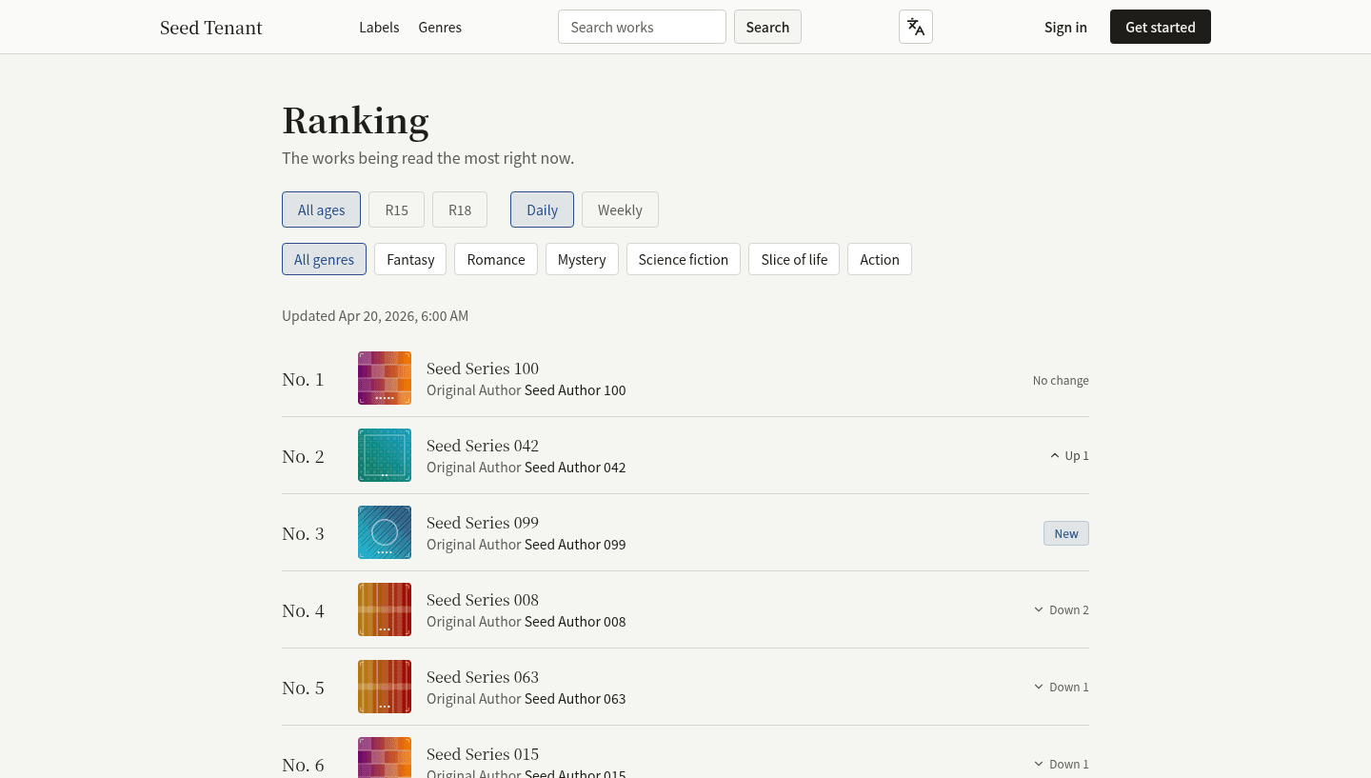The width and height of the screenshot is (1371, 778).
Task: Filter ranking by R18 age rating
Action: 460,209
